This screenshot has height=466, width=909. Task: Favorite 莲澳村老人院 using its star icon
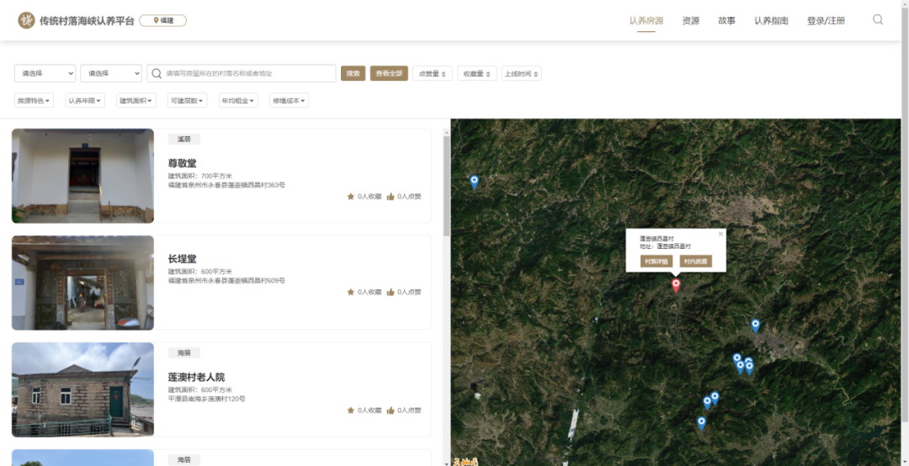point(351,410)
